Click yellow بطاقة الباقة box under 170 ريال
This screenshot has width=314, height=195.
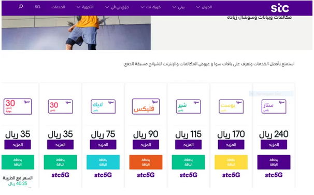pos(231,162)
